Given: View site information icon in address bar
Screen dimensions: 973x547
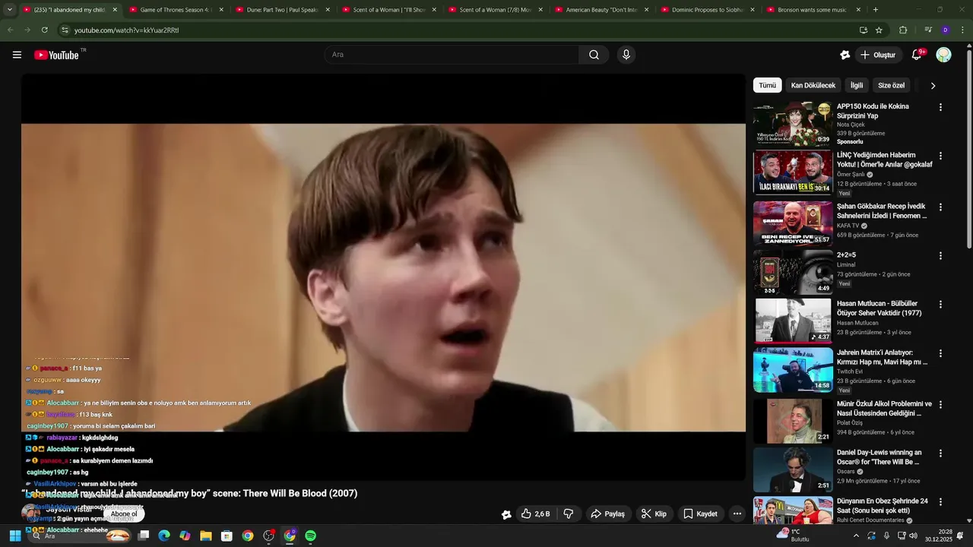Looking at the screenshot, I should coord(65,30).
